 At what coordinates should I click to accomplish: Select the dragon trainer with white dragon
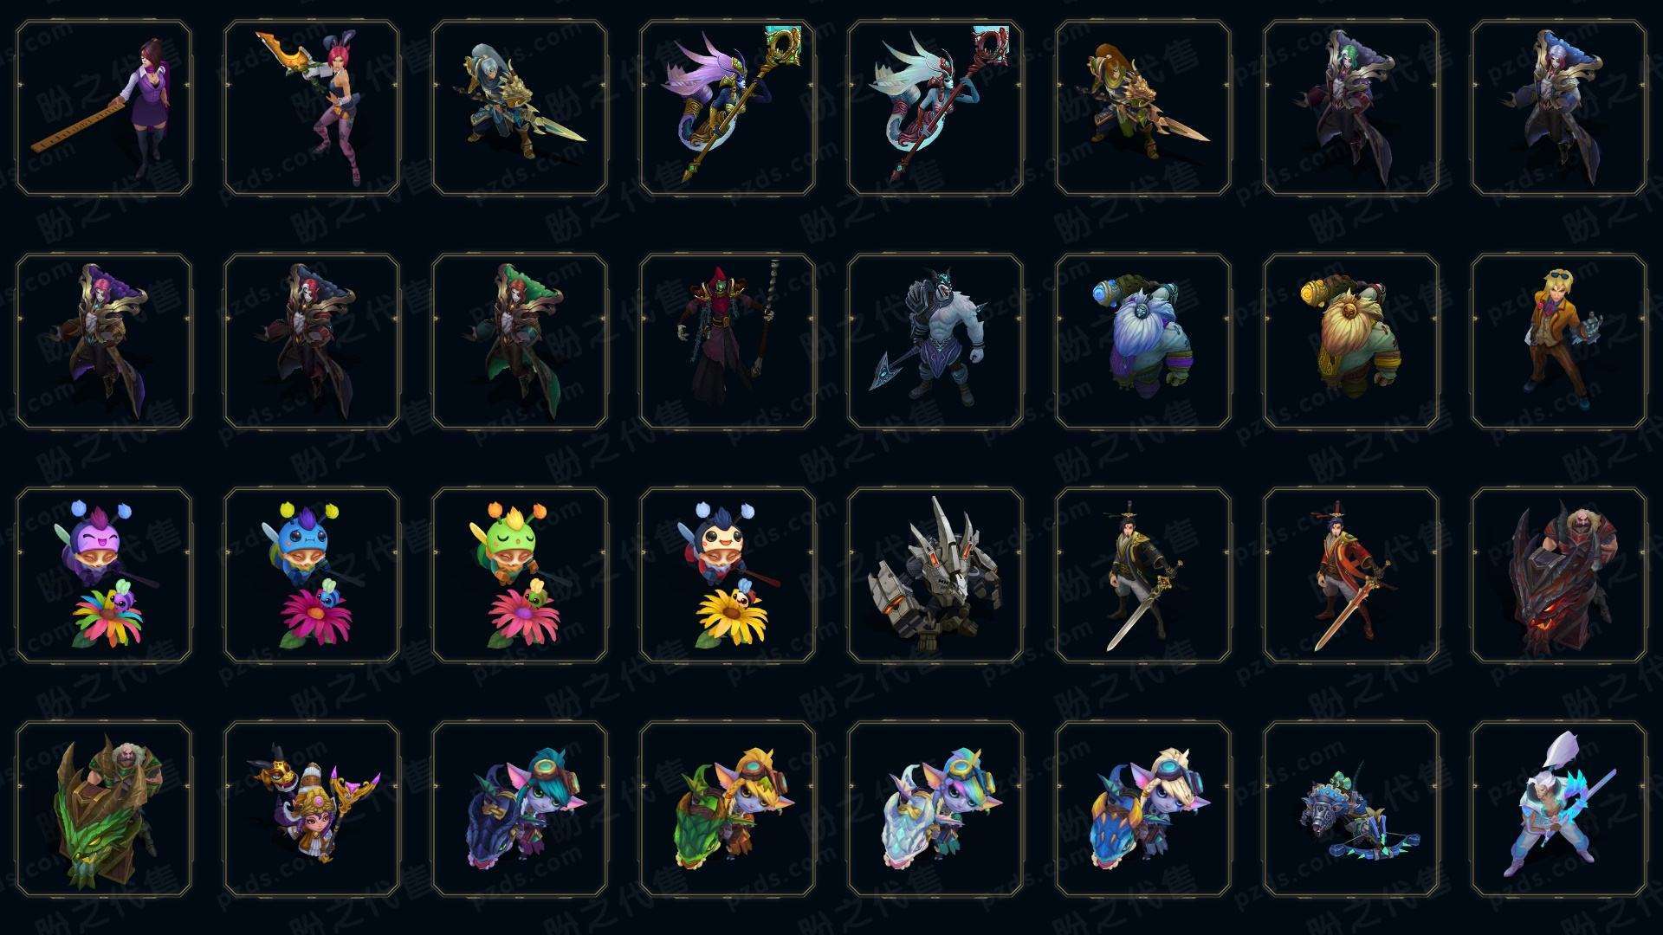[x=935, y=809]
